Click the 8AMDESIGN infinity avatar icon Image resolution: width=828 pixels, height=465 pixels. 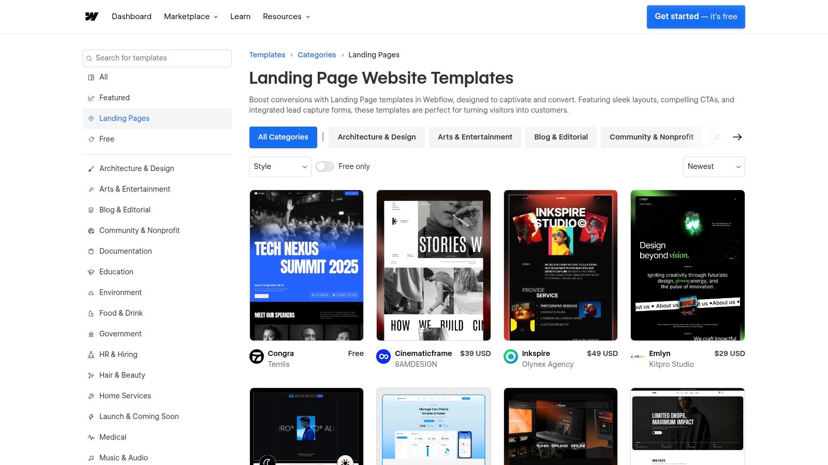click(x=383, y=357)
